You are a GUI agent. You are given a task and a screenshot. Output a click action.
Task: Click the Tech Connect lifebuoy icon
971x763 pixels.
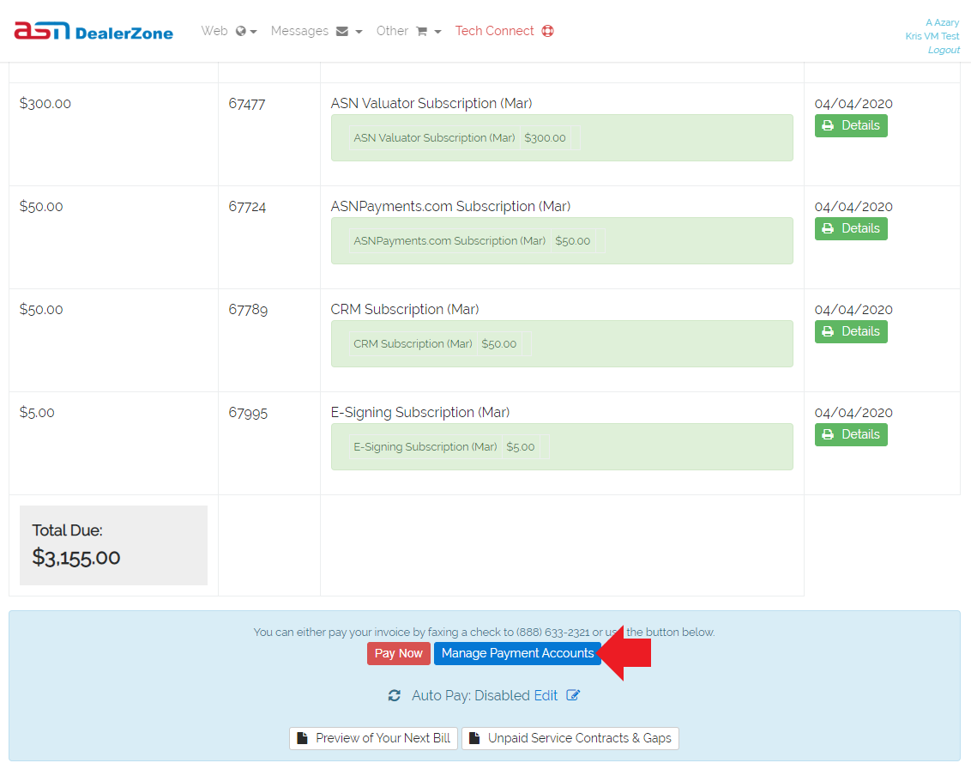548,31
